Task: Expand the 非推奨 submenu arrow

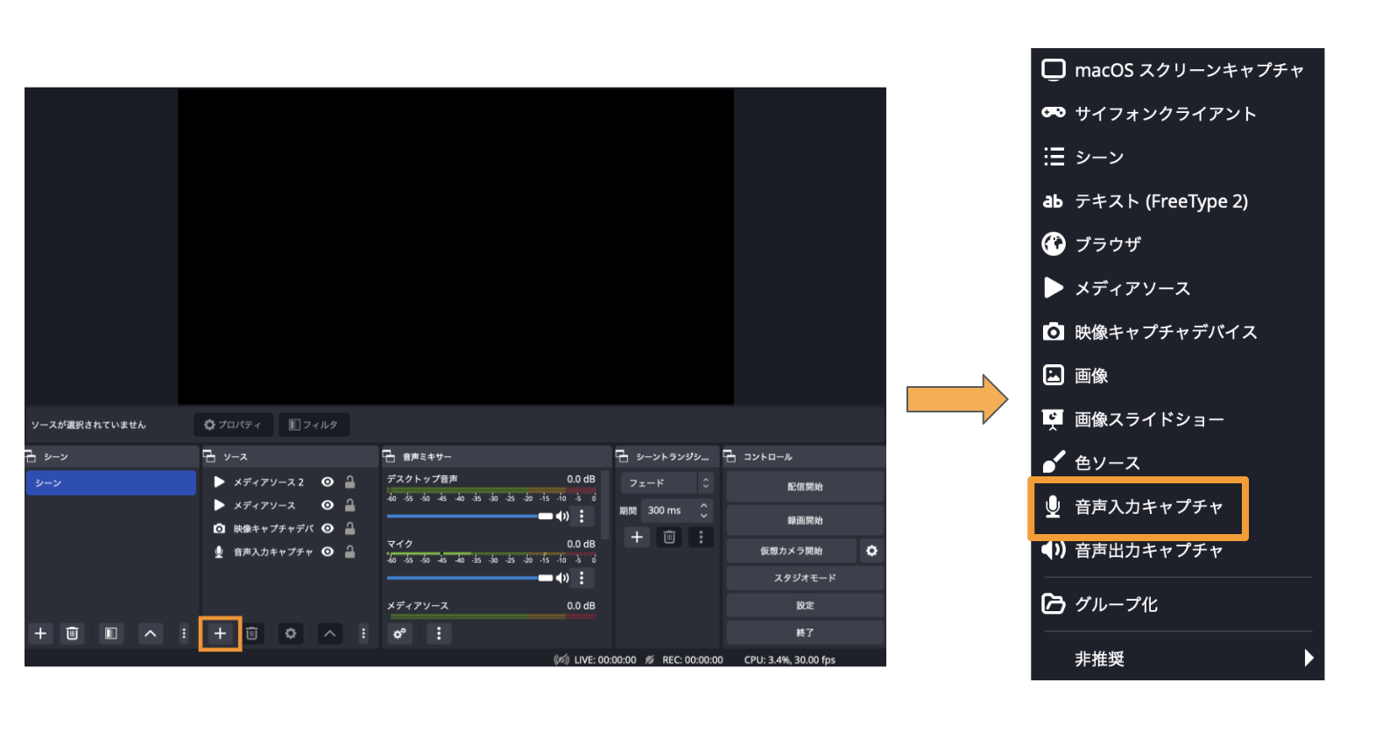Action: (x=1308, y=658)
